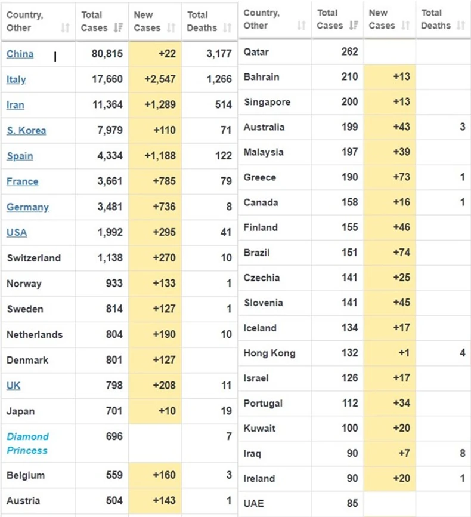
Task: Click Total Cases sort icon above China's 80,815
Action: [x=118, y=28]
